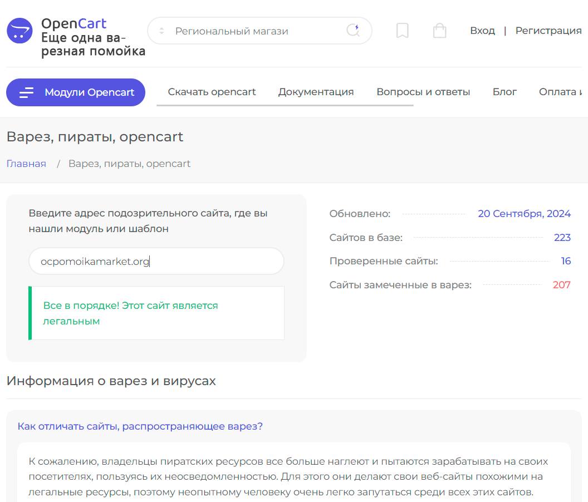
Task: Open the Блог menu item
Action: pyautogui.click(x=504, y=92)
